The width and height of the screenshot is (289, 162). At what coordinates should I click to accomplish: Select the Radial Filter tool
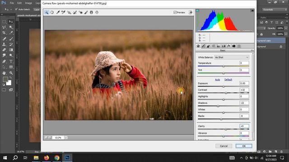(97, 12)
